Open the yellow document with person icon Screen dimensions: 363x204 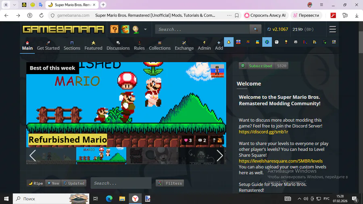[315, 42]
